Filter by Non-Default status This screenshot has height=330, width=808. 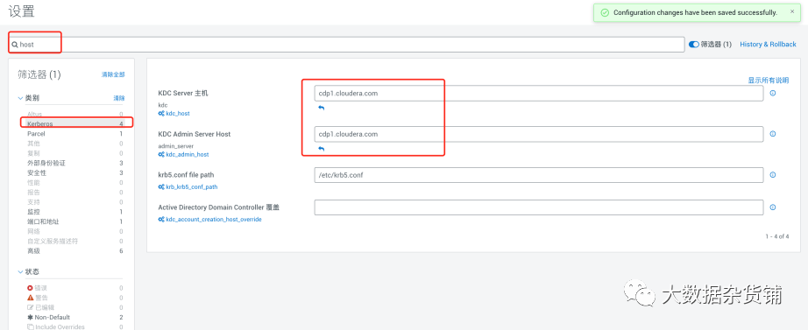tap(74, 317)
